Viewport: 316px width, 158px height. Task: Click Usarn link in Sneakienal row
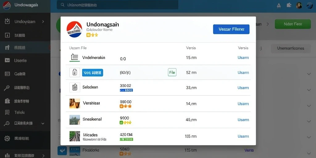(243, 120)
